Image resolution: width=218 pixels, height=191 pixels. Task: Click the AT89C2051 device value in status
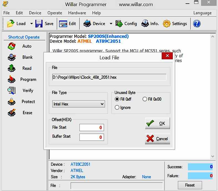pos(80,164)
